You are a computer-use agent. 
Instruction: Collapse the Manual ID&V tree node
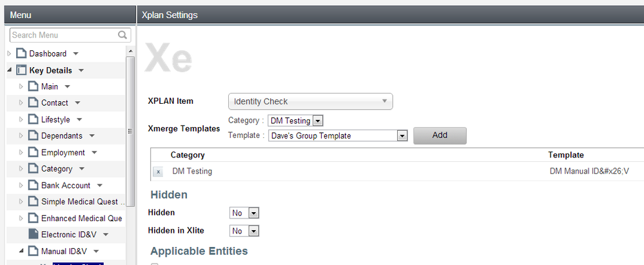point(21,251)
